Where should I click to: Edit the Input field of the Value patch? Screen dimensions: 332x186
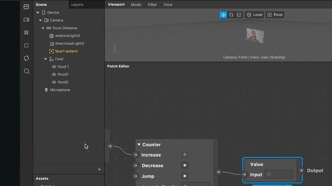[279, 175]
